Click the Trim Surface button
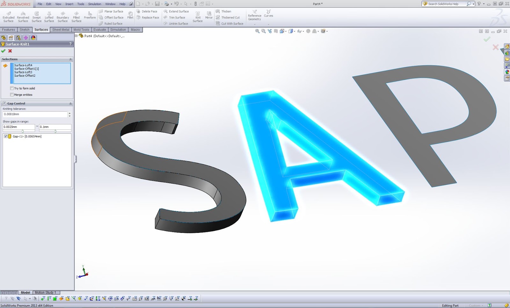The height and width of the screenshot is (308, 510). tap(174, 17)
